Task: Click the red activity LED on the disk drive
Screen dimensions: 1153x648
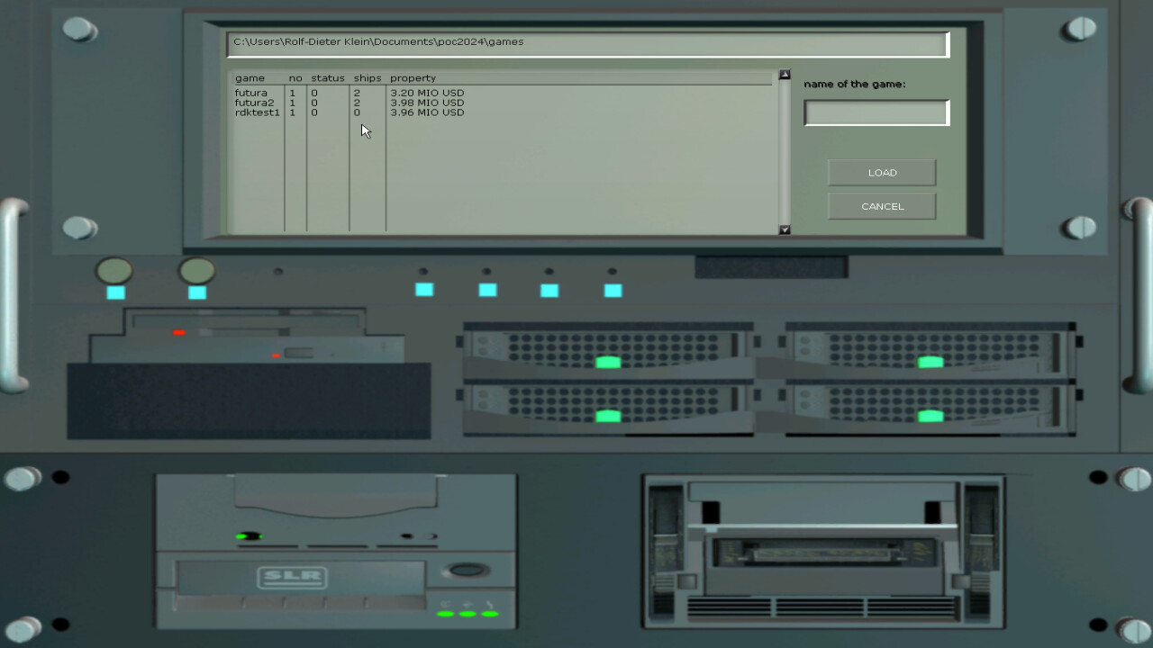Action: (177, 332)
